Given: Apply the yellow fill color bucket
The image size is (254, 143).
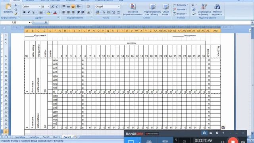Looking at the screenshot, I should (x=48, y=12).
